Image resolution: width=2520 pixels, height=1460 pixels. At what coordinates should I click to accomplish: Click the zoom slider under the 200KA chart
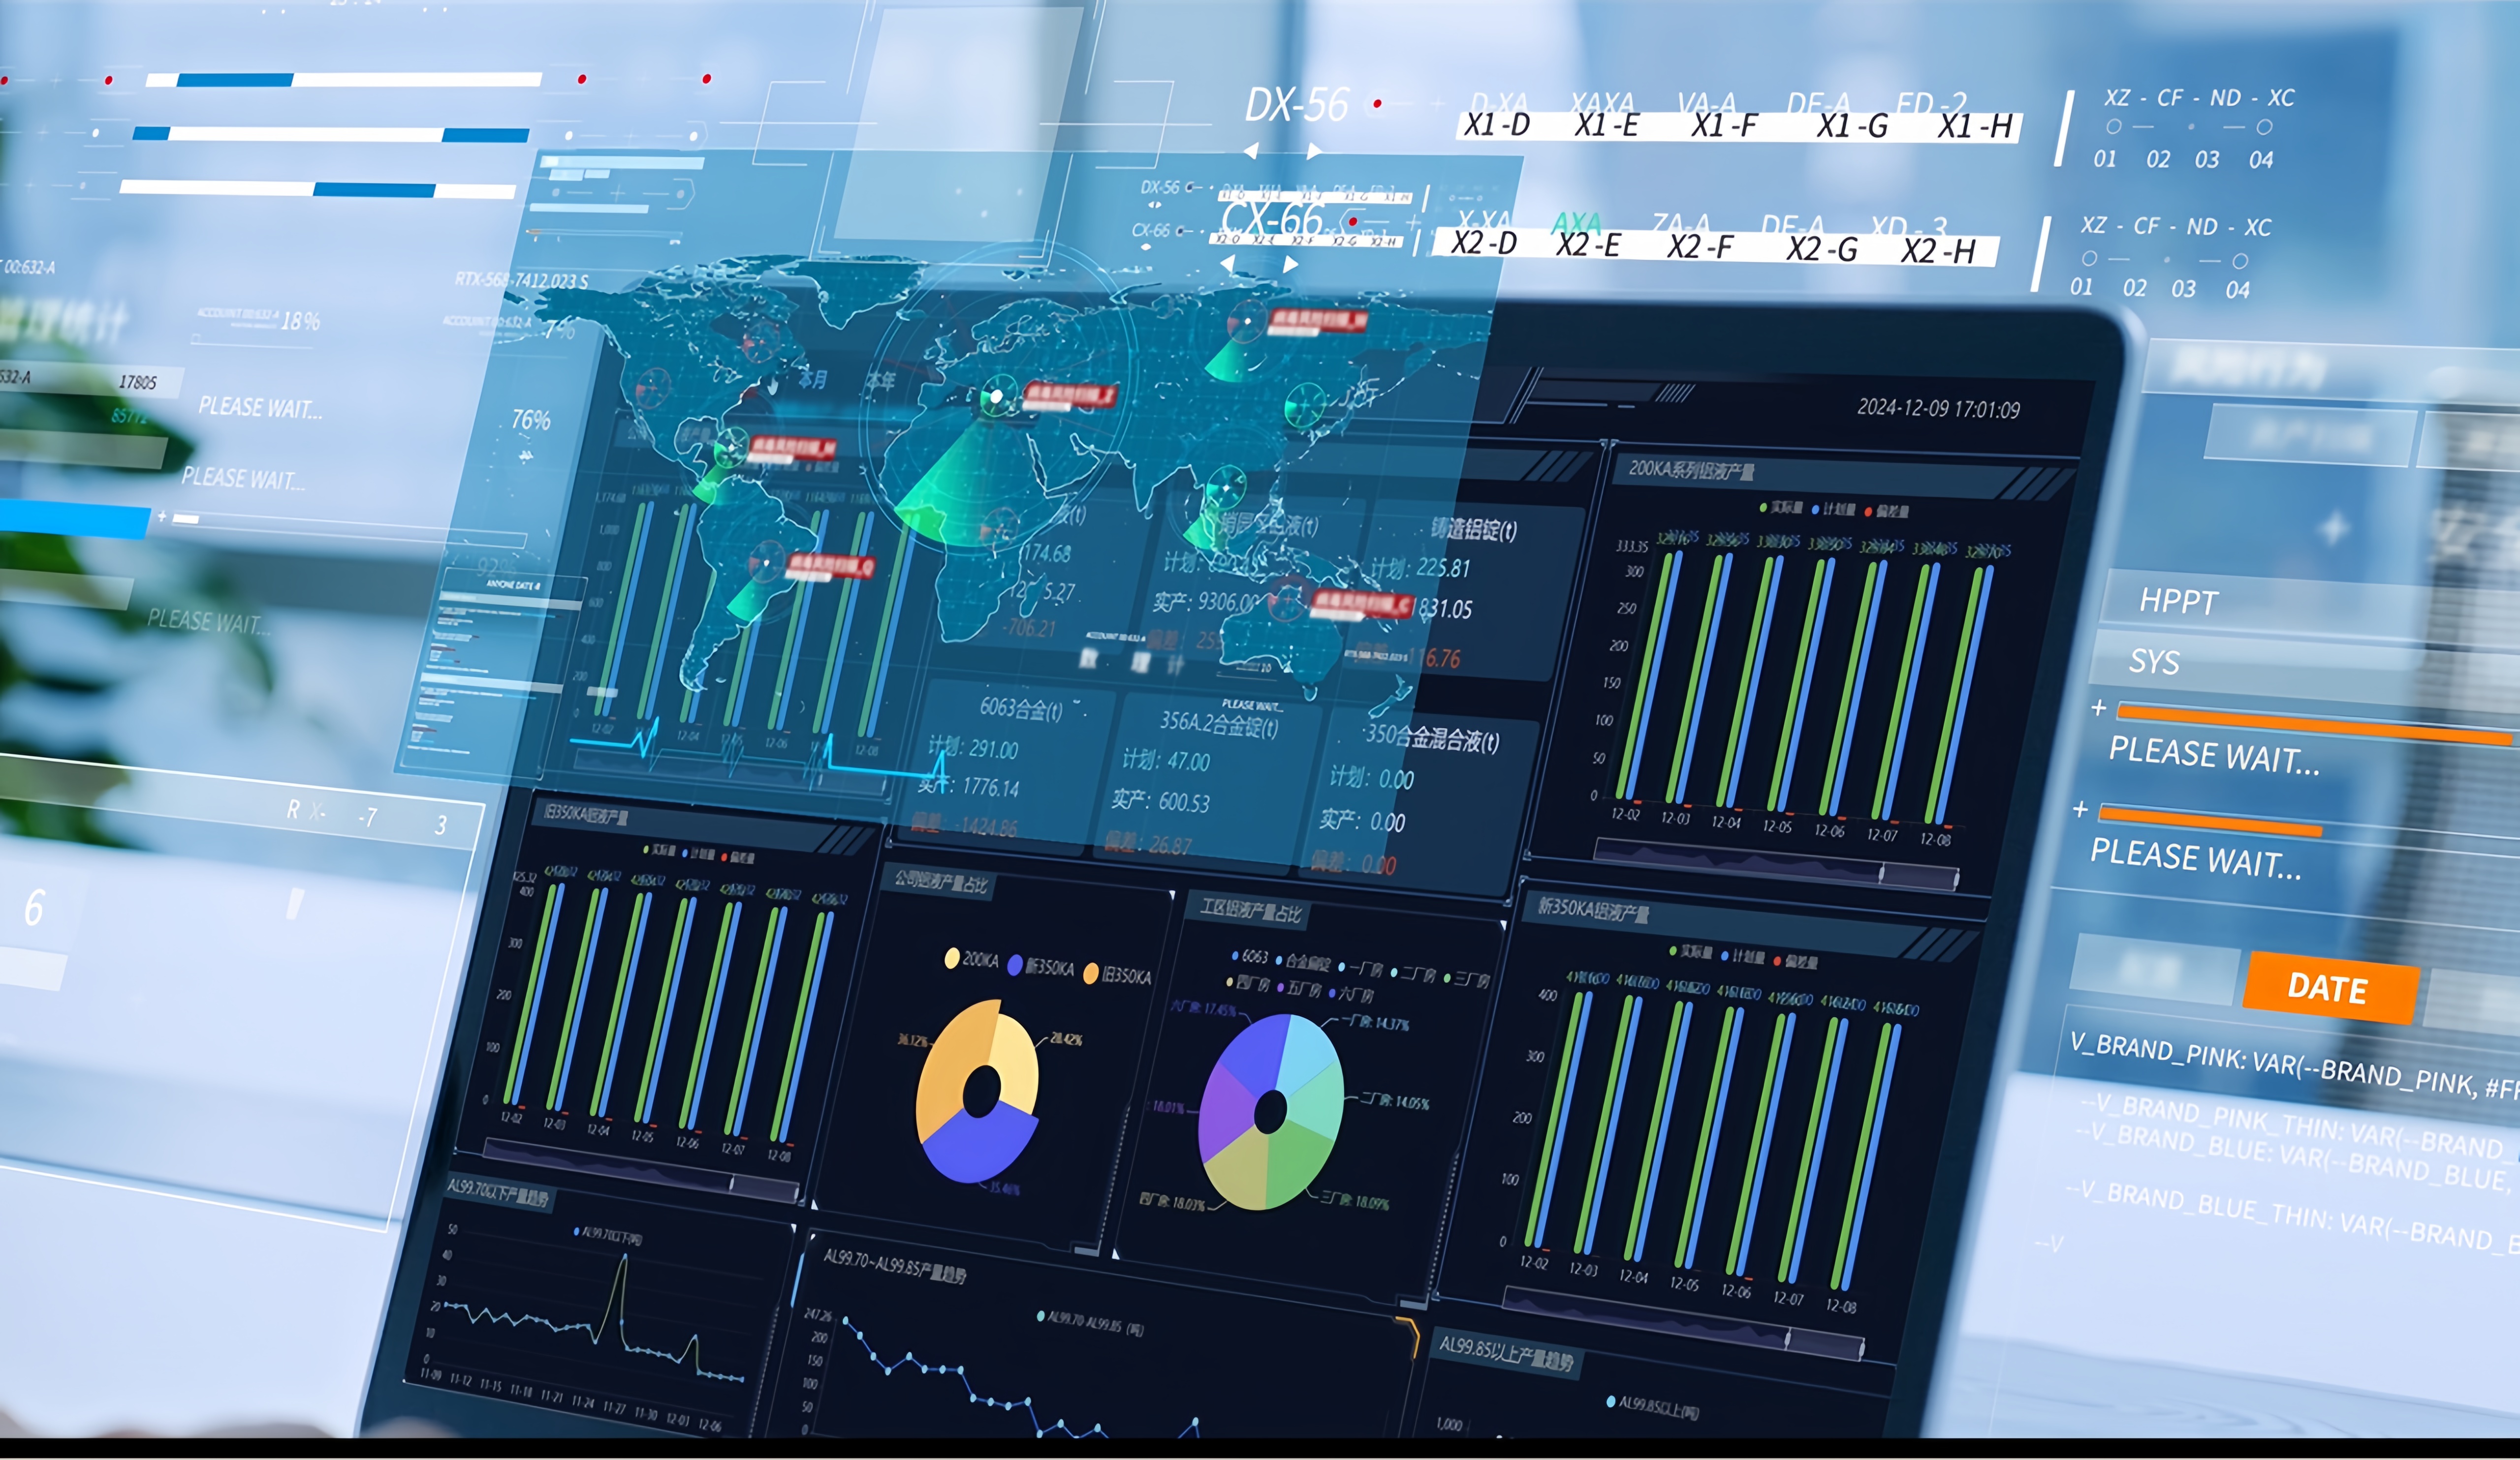click(1776, 865)
